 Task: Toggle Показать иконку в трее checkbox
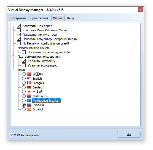pyautogui.click(x=19, y=35)
